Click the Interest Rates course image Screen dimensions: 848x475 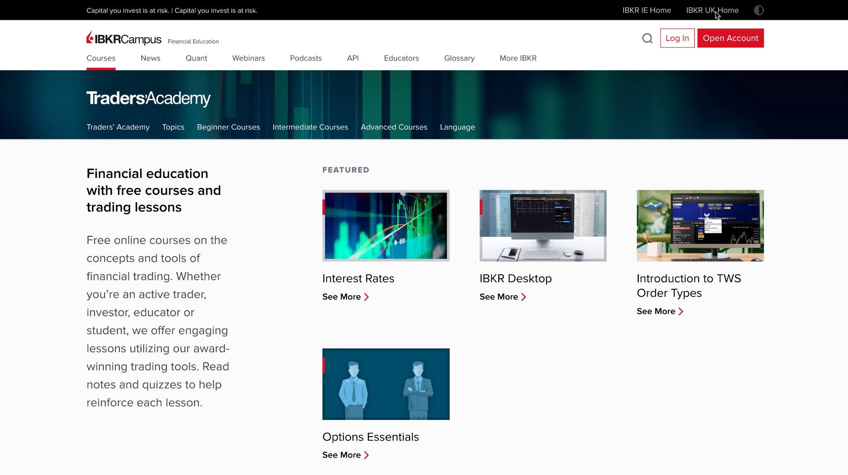click(385, 226)
